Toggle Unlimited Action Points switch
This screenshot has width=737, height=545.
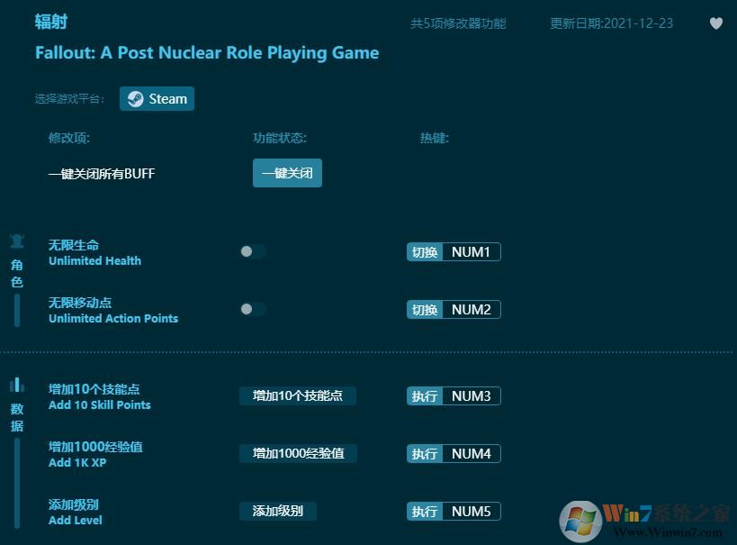(253, 309)
